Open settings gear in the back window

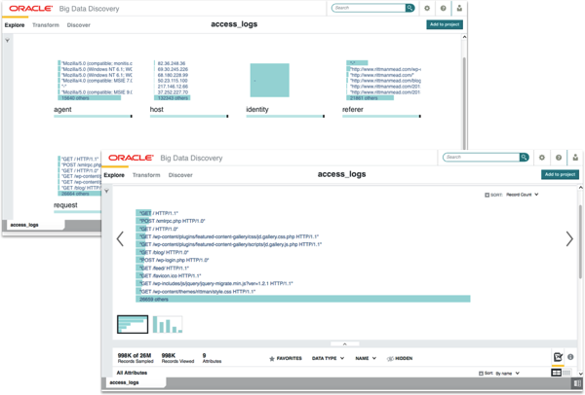click(427, 8)
